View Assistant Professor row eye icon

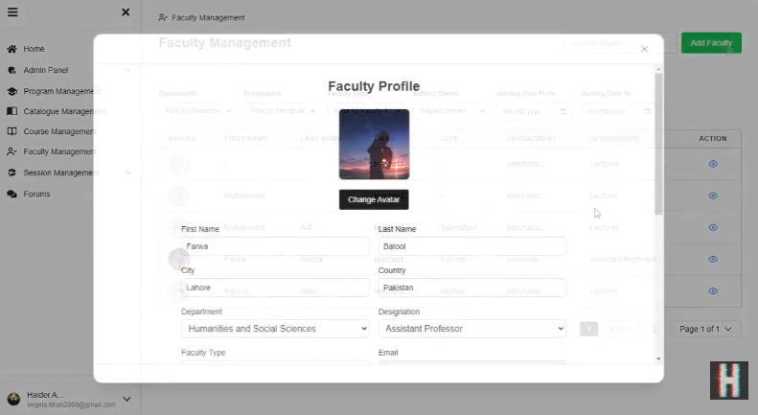click(713, 259)
